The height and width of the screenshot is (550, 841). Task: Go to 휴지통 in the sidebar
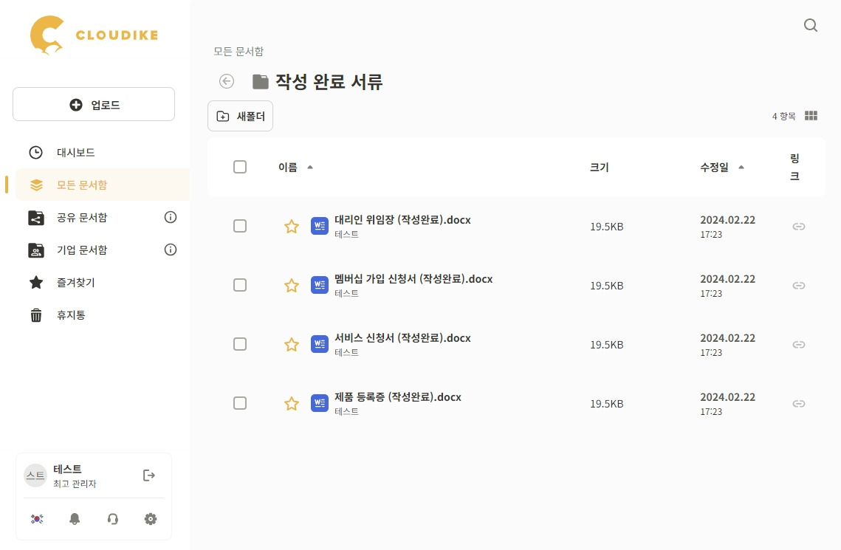[71, 315]
